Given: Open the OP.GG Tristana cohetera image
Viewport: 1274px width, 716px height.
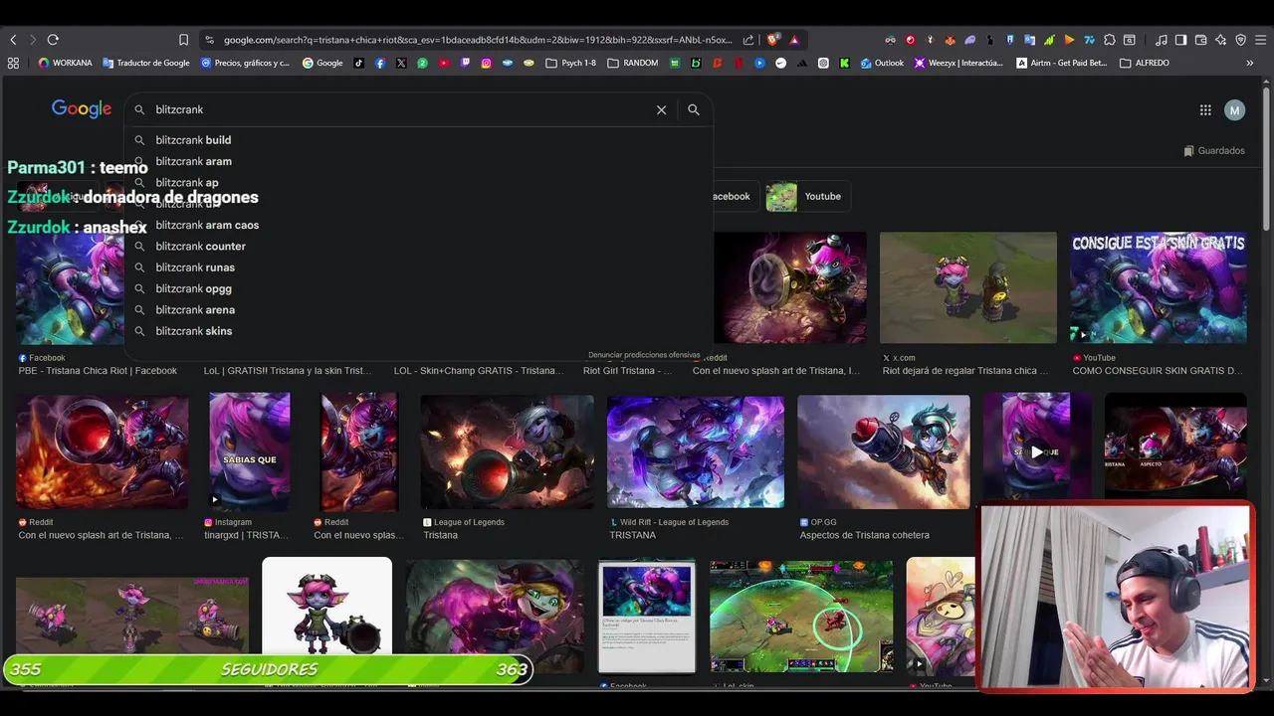Looking at the screenshot, I should coord(884,451).
